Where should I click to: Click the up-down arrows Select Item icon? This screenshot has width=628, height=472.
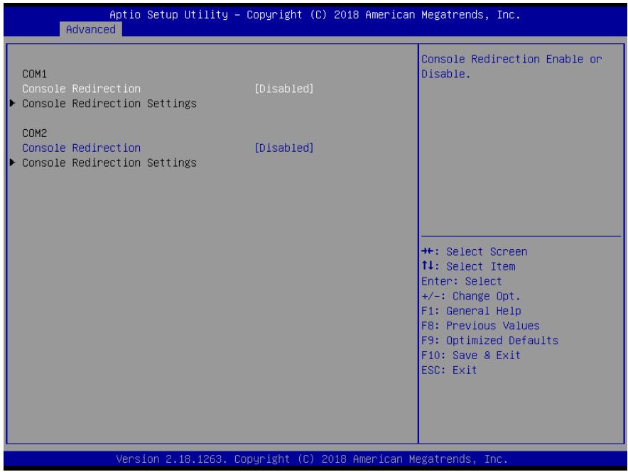pos(428,265)
